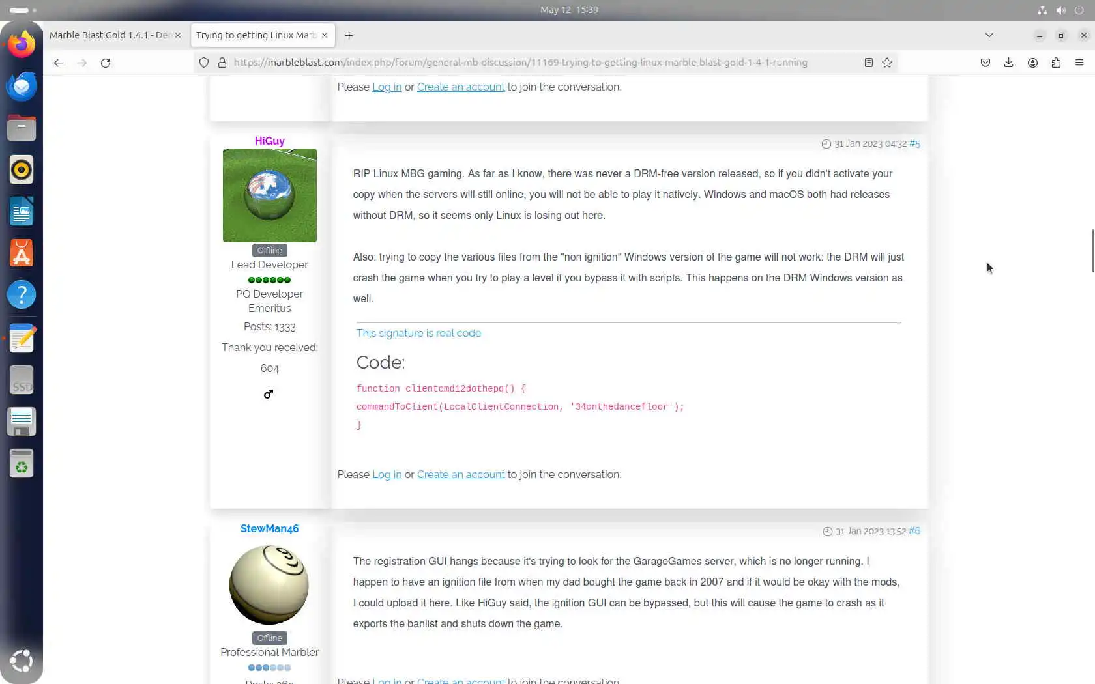1095x684 pixels.
Task: Open Rhythmbox music player from dock
Action: 22,169
